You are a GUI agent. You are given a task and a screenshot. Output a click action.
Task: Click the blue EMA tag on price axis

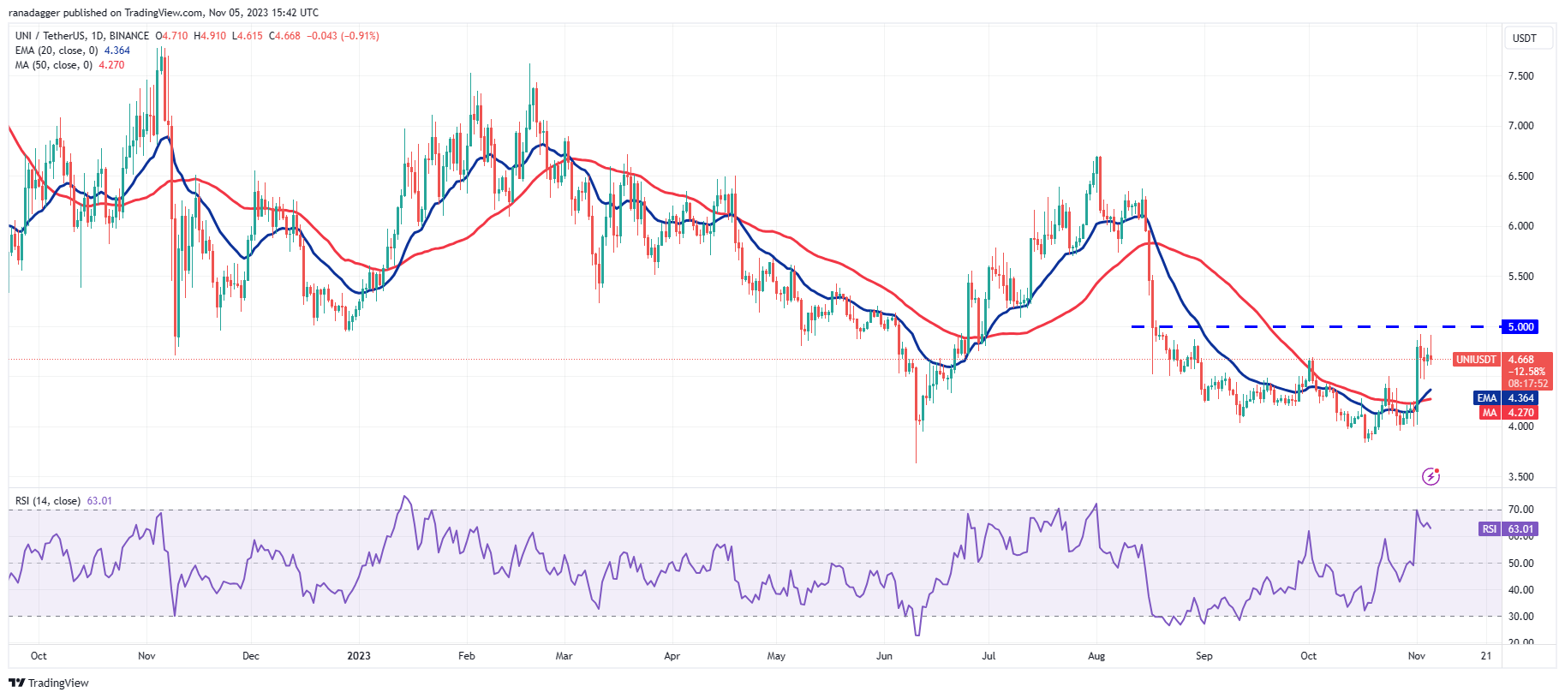(x=1486, y=398)
